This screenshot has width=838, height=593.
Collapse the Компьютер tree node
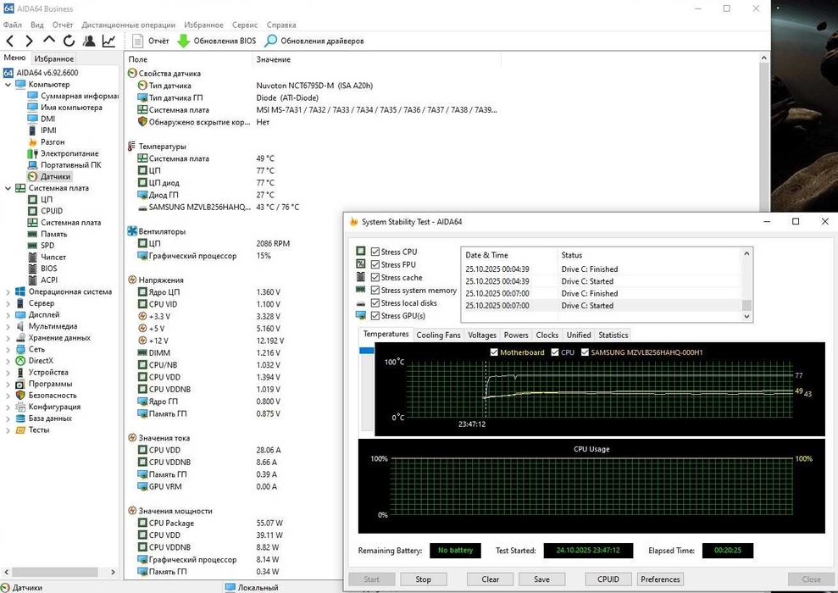(x=8, y=85)
